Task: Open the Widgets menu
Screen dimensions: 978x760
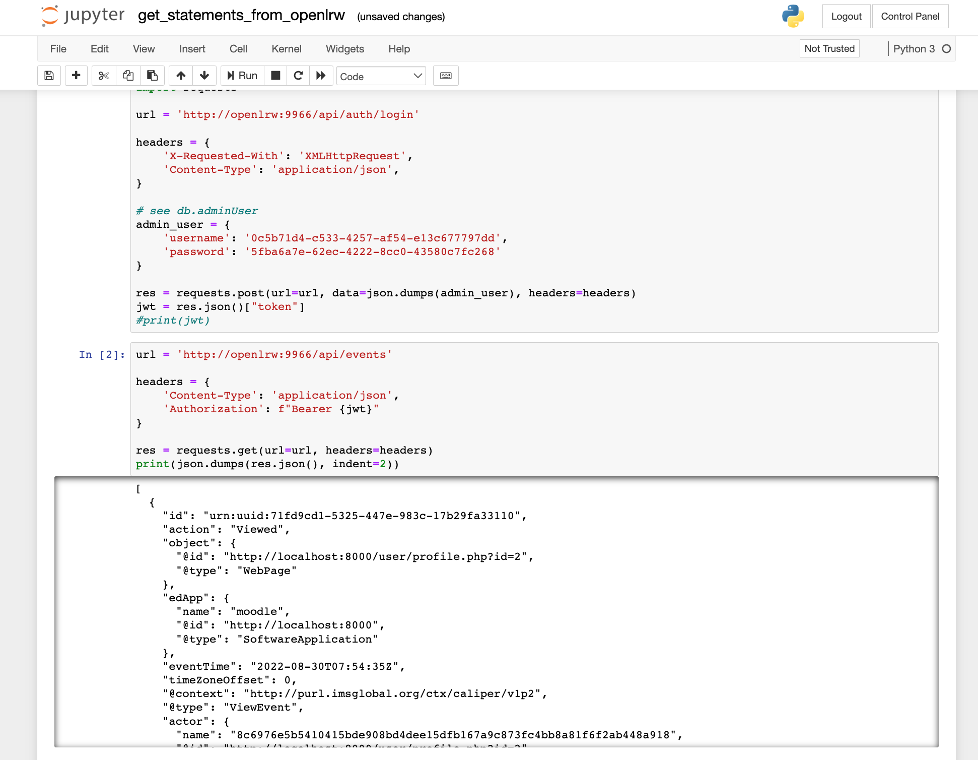Action: (x=344, y=49)
